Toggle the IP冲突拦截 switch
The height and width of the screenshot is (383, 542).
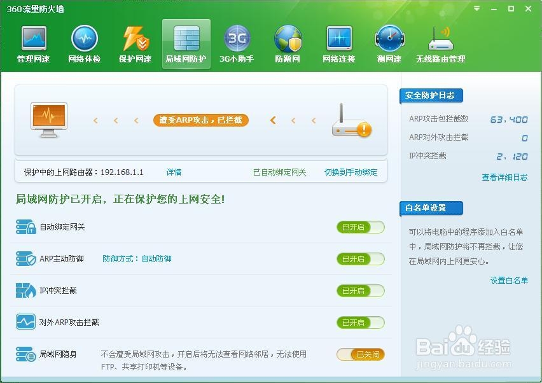point(361,291)
